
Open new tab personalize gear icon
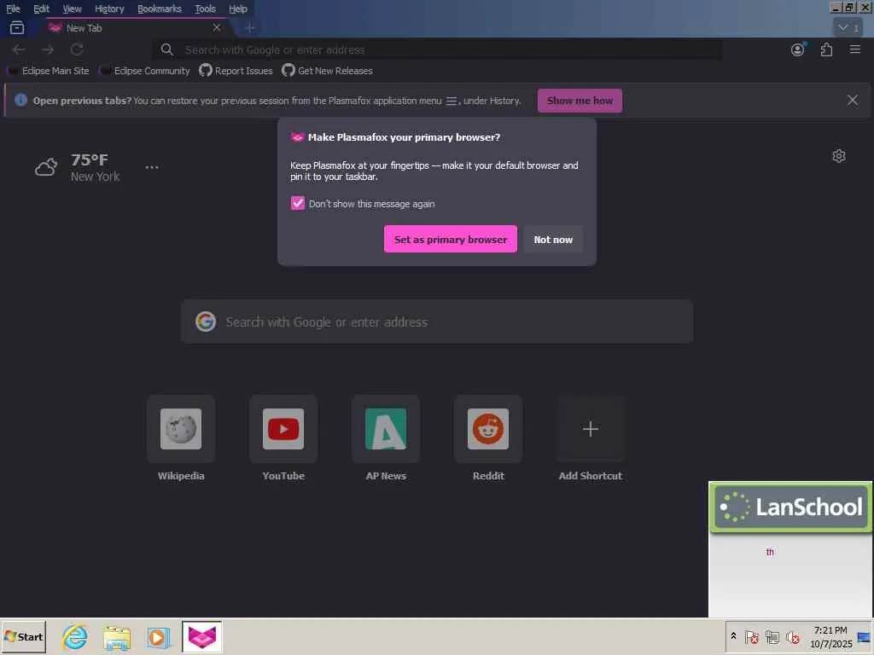[839, 156]
